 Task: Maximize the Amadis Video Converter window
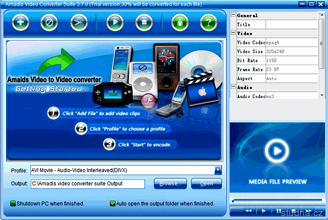coord(311,4)
